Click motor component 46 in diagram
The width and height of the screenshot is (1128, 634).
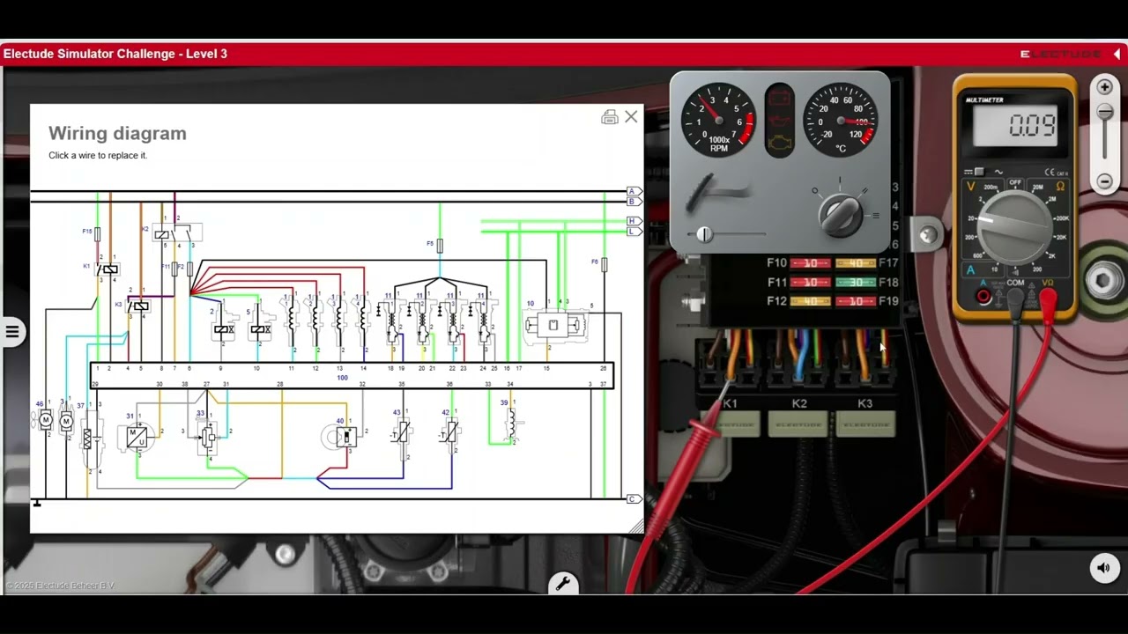pyautogui.click(x=46, y=421)
